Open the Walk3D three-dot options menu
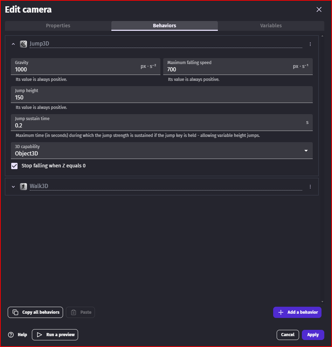332x347 pixels. tap(310, 187)
